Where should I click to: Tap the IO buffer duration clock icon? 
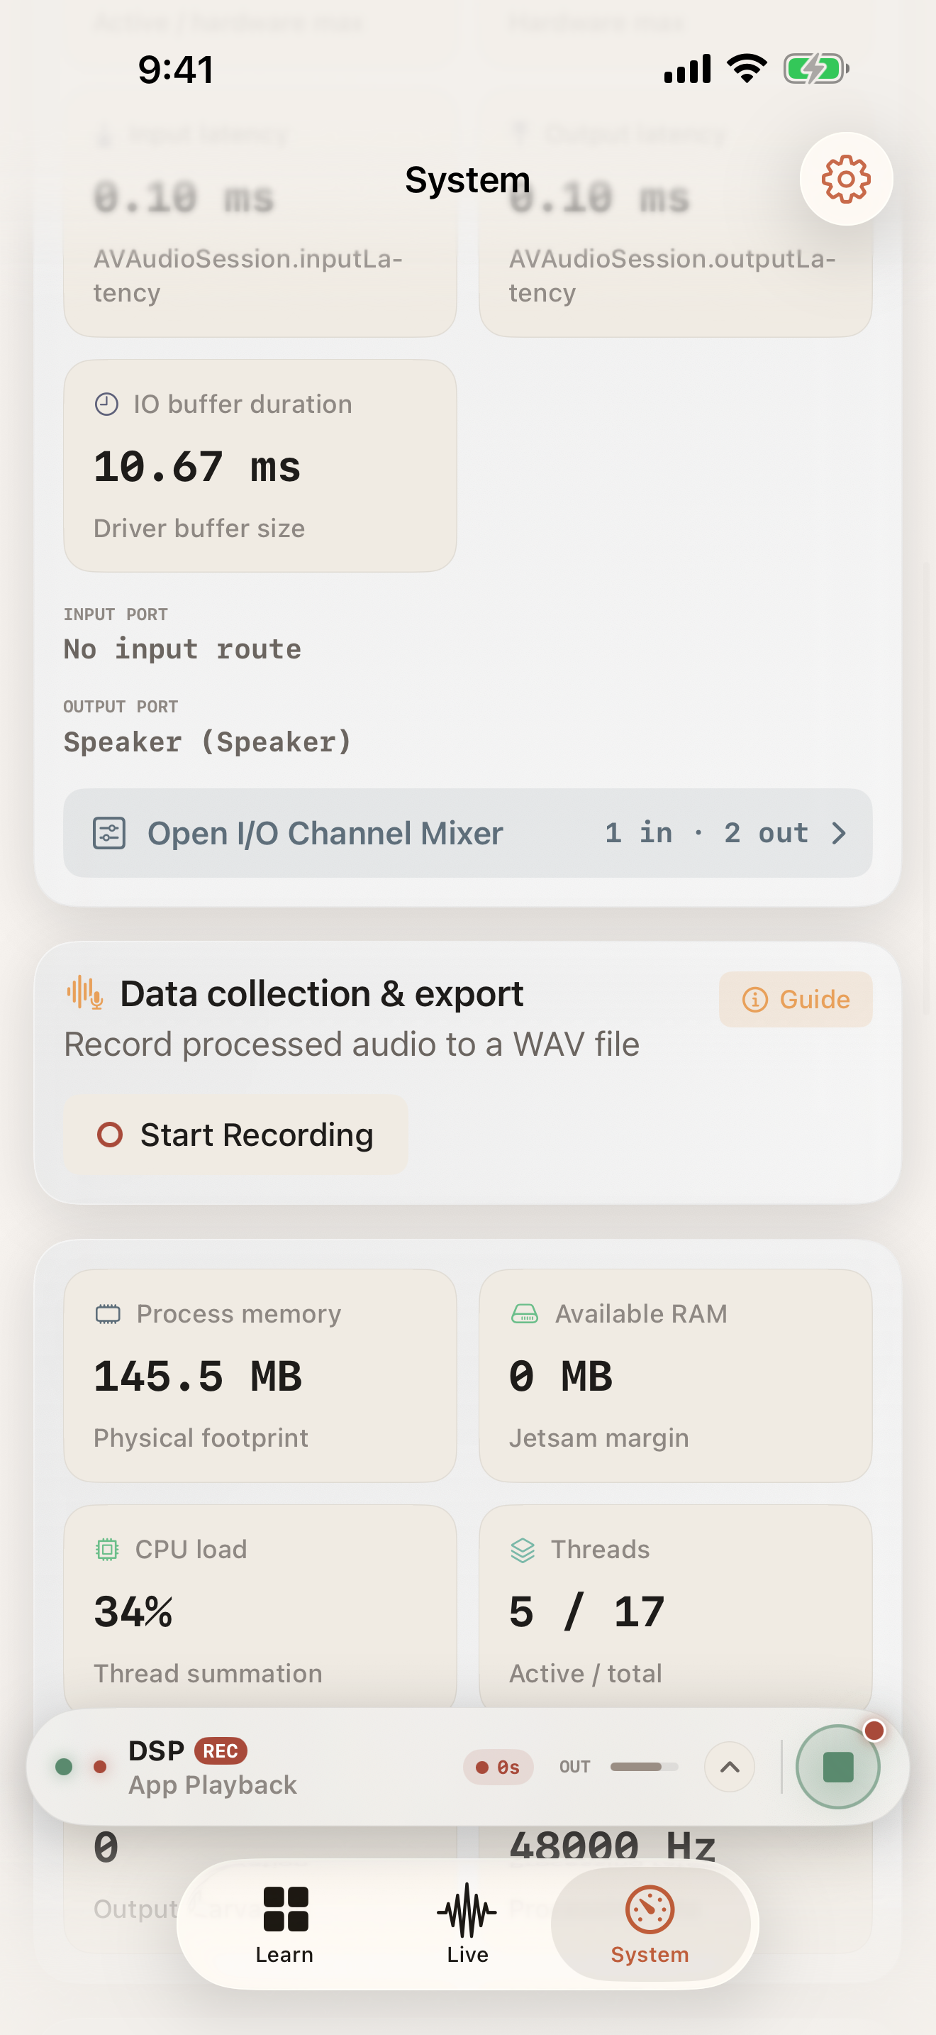pyautogui.click(x=106, y=404)
